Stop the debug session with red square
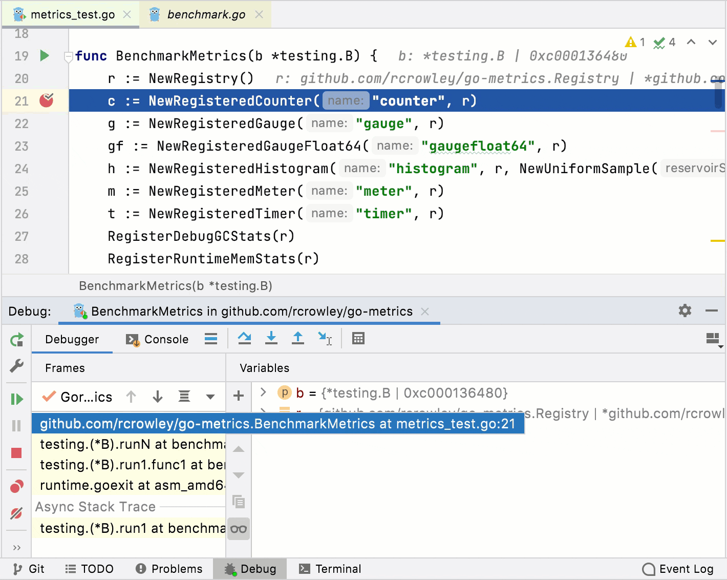This screenshot has height=580, width=727. [17, 453]
